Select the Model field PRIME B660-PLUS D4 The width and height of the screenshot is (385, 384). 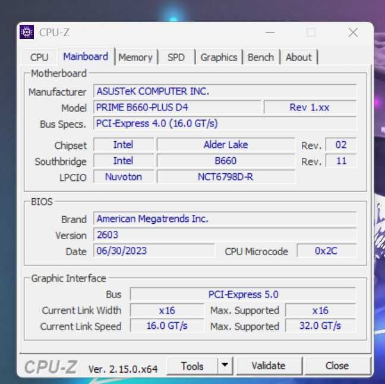click(x=177, y=107)
